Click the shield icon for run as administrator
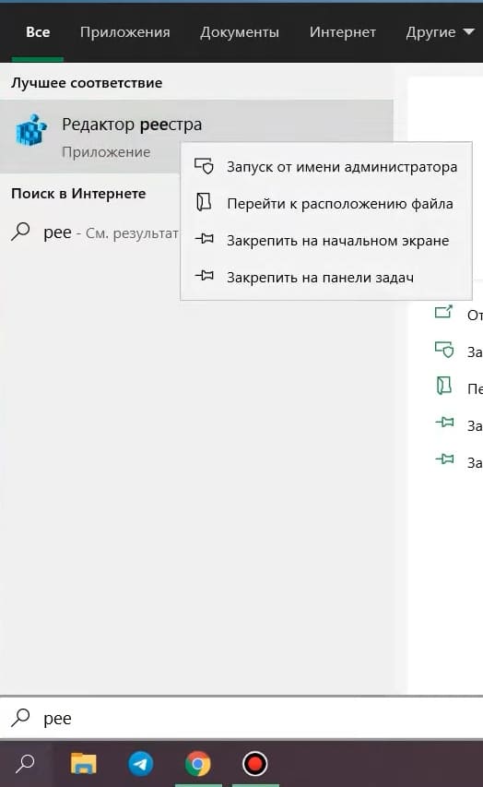The height and width of the screenshot is (787, 483). tap(204, 166)
